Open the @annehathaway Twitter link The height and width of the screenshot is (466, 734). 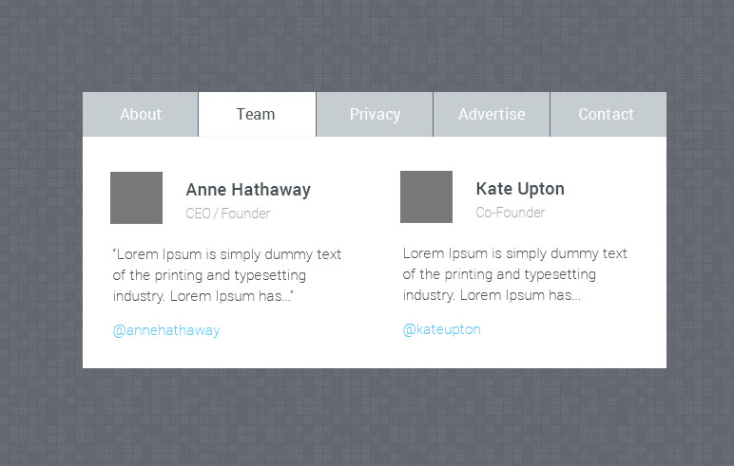[166, 330]
